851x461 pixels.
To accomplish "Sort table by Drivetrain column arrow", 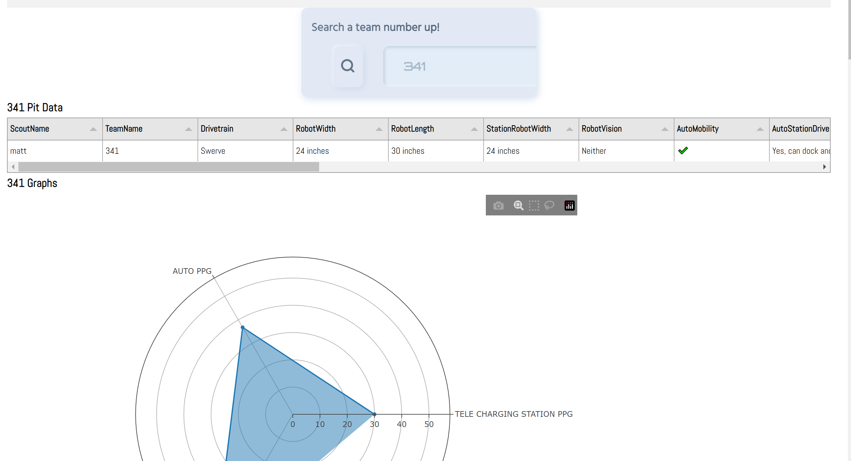I will (284, 129).
